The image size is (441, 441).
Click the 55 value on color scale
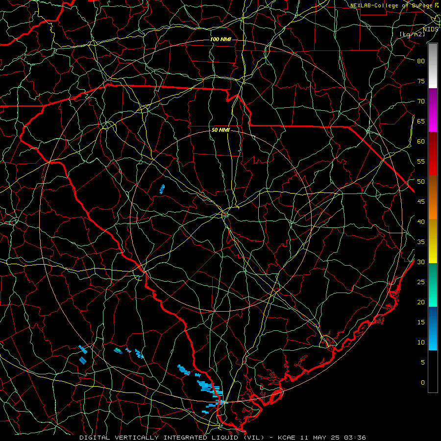421,161
